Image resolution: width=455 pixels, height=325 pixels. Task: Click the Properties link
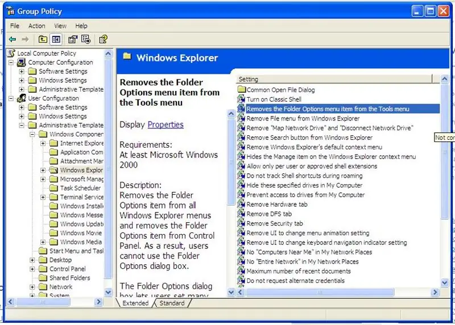point(166,124)
